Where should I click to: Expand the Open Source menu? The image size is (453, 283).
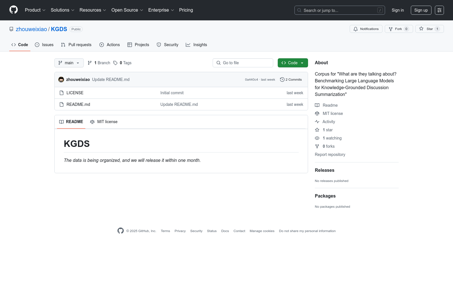tap(127, 10)
